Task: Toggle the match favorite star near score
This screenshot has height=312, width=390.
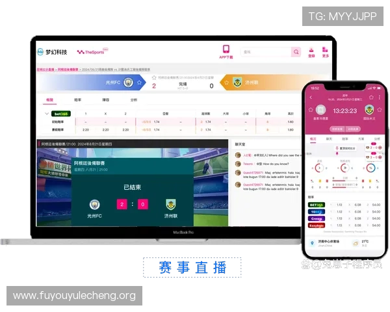Action: click(x=154, y=78)
